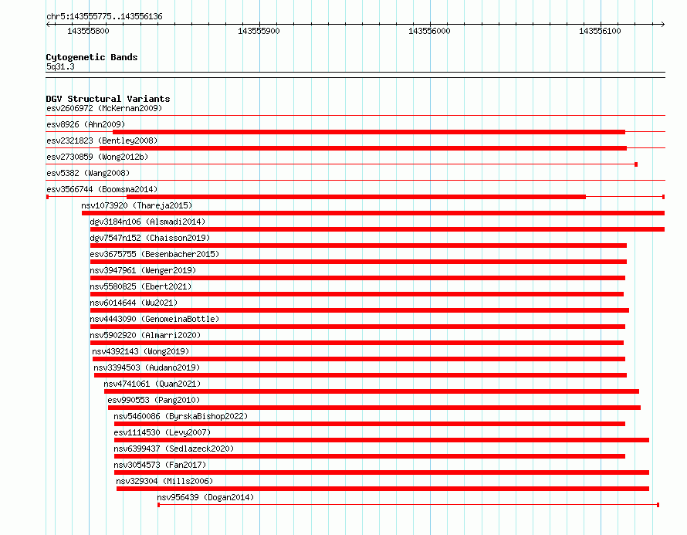The image size is (687, 535).
Task: Open variant nsv6399437 (Sedlazeck2020)
Action: tap(174, 449)
